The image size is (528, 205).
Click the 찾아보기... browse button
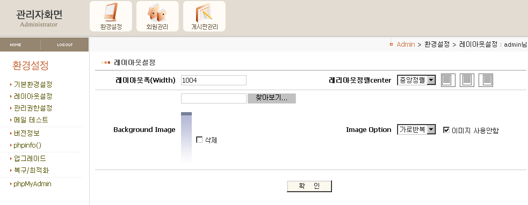click(272, 98)
